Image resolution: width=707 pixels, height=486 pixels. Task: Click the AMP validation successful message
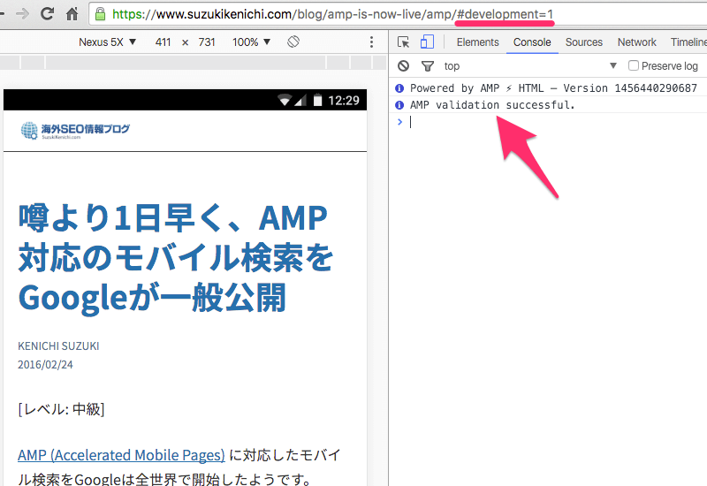492,105
